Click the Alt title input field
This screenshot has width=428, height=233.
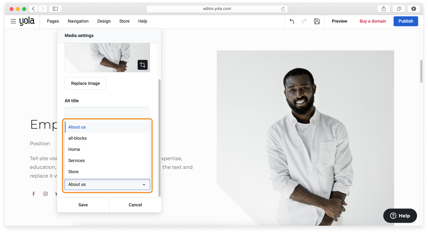(107, 112)
